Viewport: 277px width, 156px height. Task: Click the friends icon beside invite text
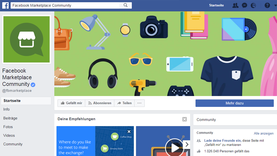(x=199, y=141)
